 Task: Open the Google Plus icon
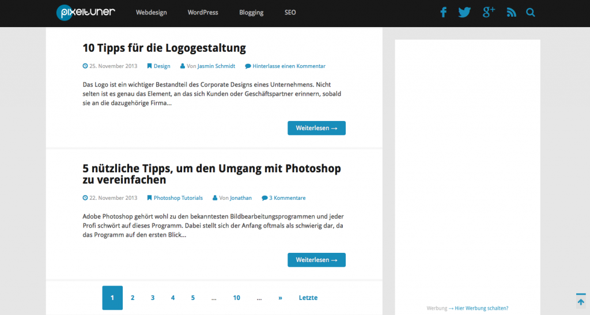[489, 12]
